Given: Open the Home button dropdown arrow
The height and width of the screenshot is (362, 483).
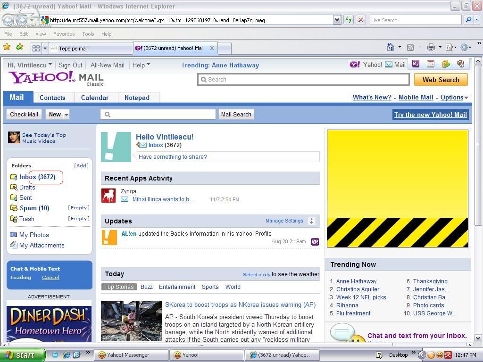Looking at the screenshot, I should pyautogui.click(x=400, y=47).
